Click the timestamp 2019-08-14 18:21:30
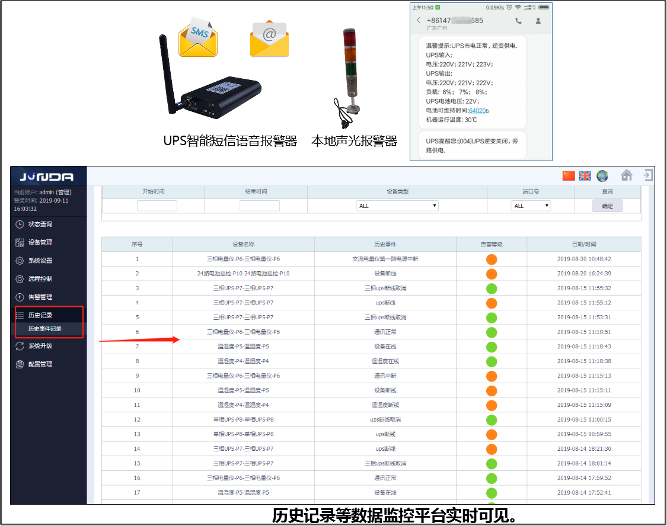 click(x=584, y=449)
